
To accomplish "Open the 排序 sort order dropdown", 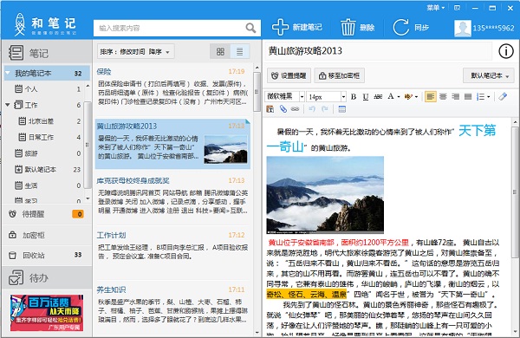I will click(x=135, y=52).
